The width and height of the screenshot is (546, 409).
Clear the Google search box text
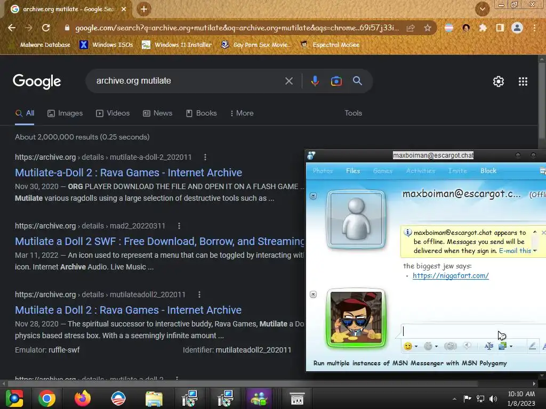coord(289,81)
